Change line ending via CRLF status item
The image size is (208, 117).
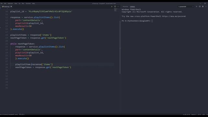tap(204, 114)
